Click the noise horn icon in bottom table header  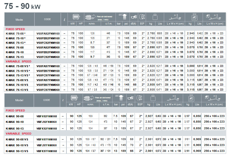[x=131, y=98]
